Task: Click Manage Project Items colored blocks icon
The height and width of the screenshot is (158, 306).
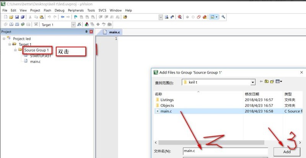Action: pos(87,24)
